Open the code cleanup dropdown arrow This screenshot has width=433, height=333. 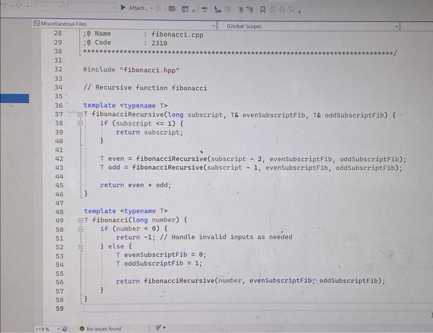[165, 328]
